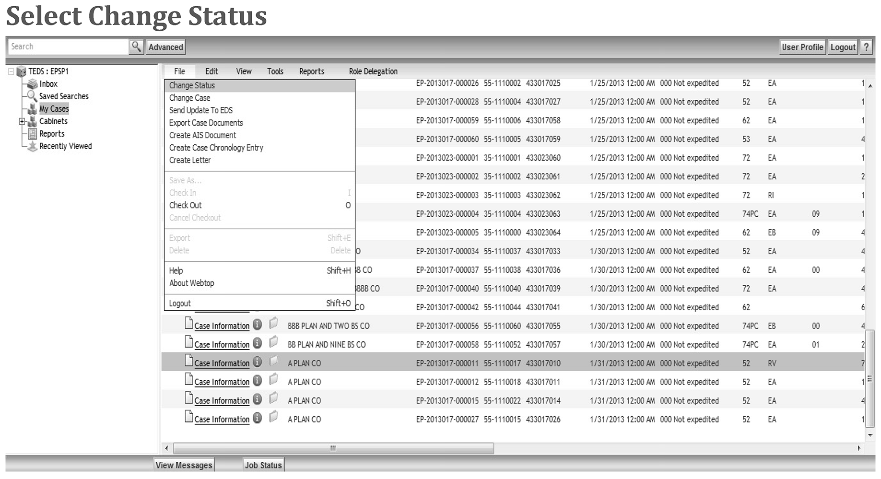Viewport: 881px width, 479px height.
Task: Click the Saved Searches magnifier icon
Action: (32, 96)
